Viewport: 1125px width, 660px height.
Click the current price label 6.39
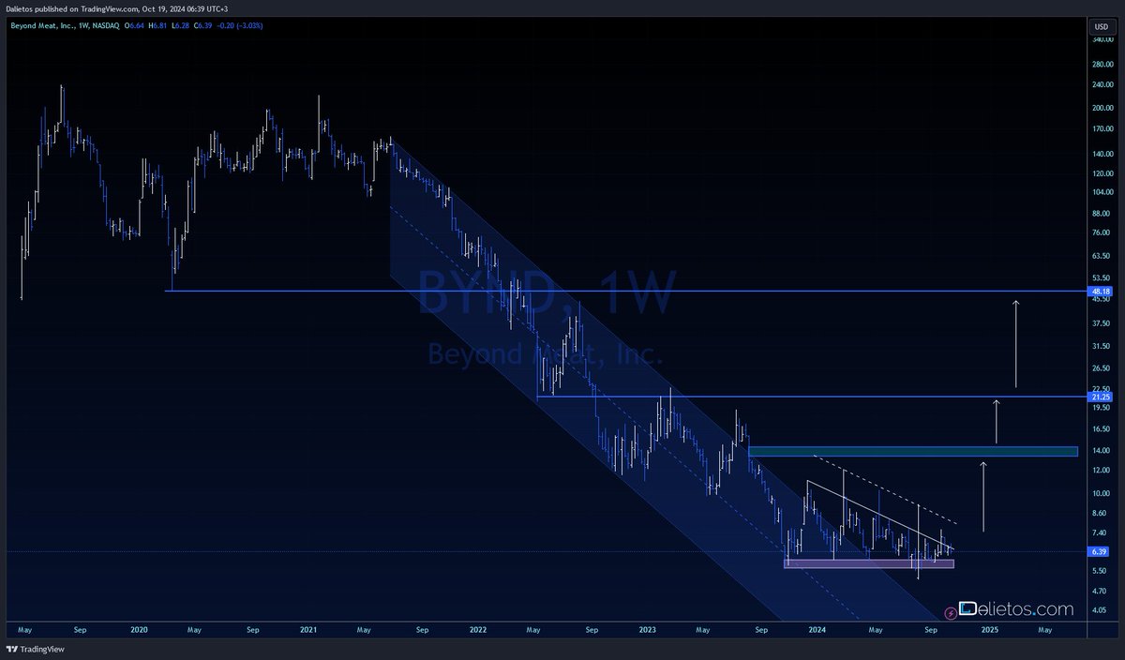pyautogui.click(x=1101, y=552)
